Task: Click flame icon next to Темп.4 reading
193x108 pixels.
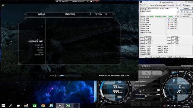Action: [168, 25]
